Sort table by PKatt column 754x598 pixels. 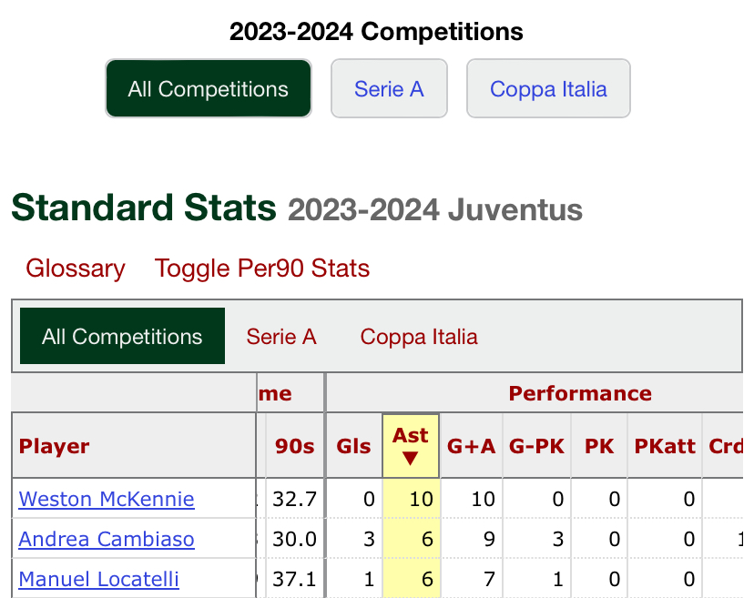tap(665, 446)
